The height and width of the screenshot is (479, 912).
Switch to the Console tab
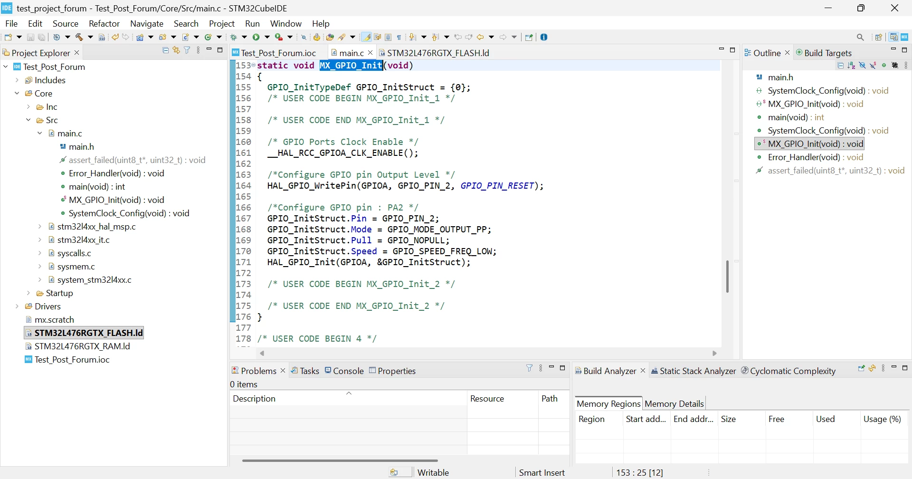344,371
